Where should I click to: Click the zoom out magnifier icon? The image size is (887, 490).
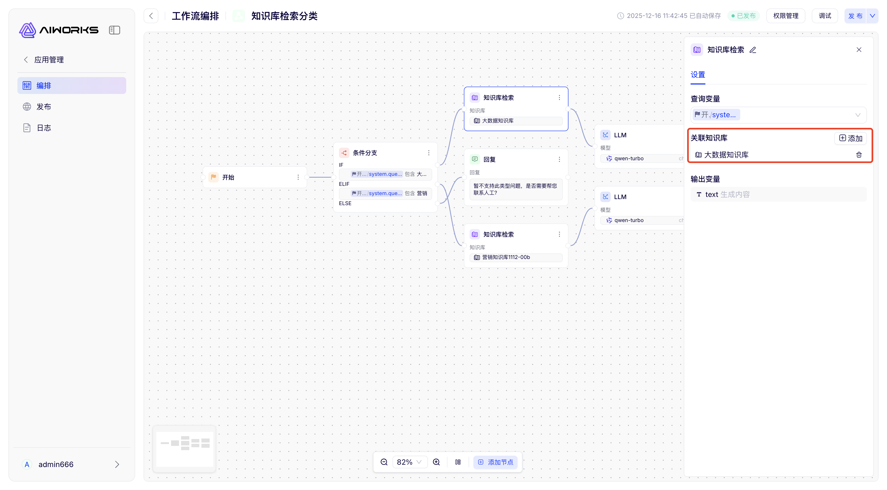pyautogui.click(x=384, y=462)
